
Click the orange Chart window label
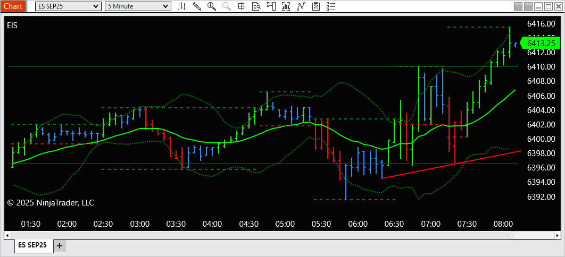pyautogui.click(x=13, y=6)
